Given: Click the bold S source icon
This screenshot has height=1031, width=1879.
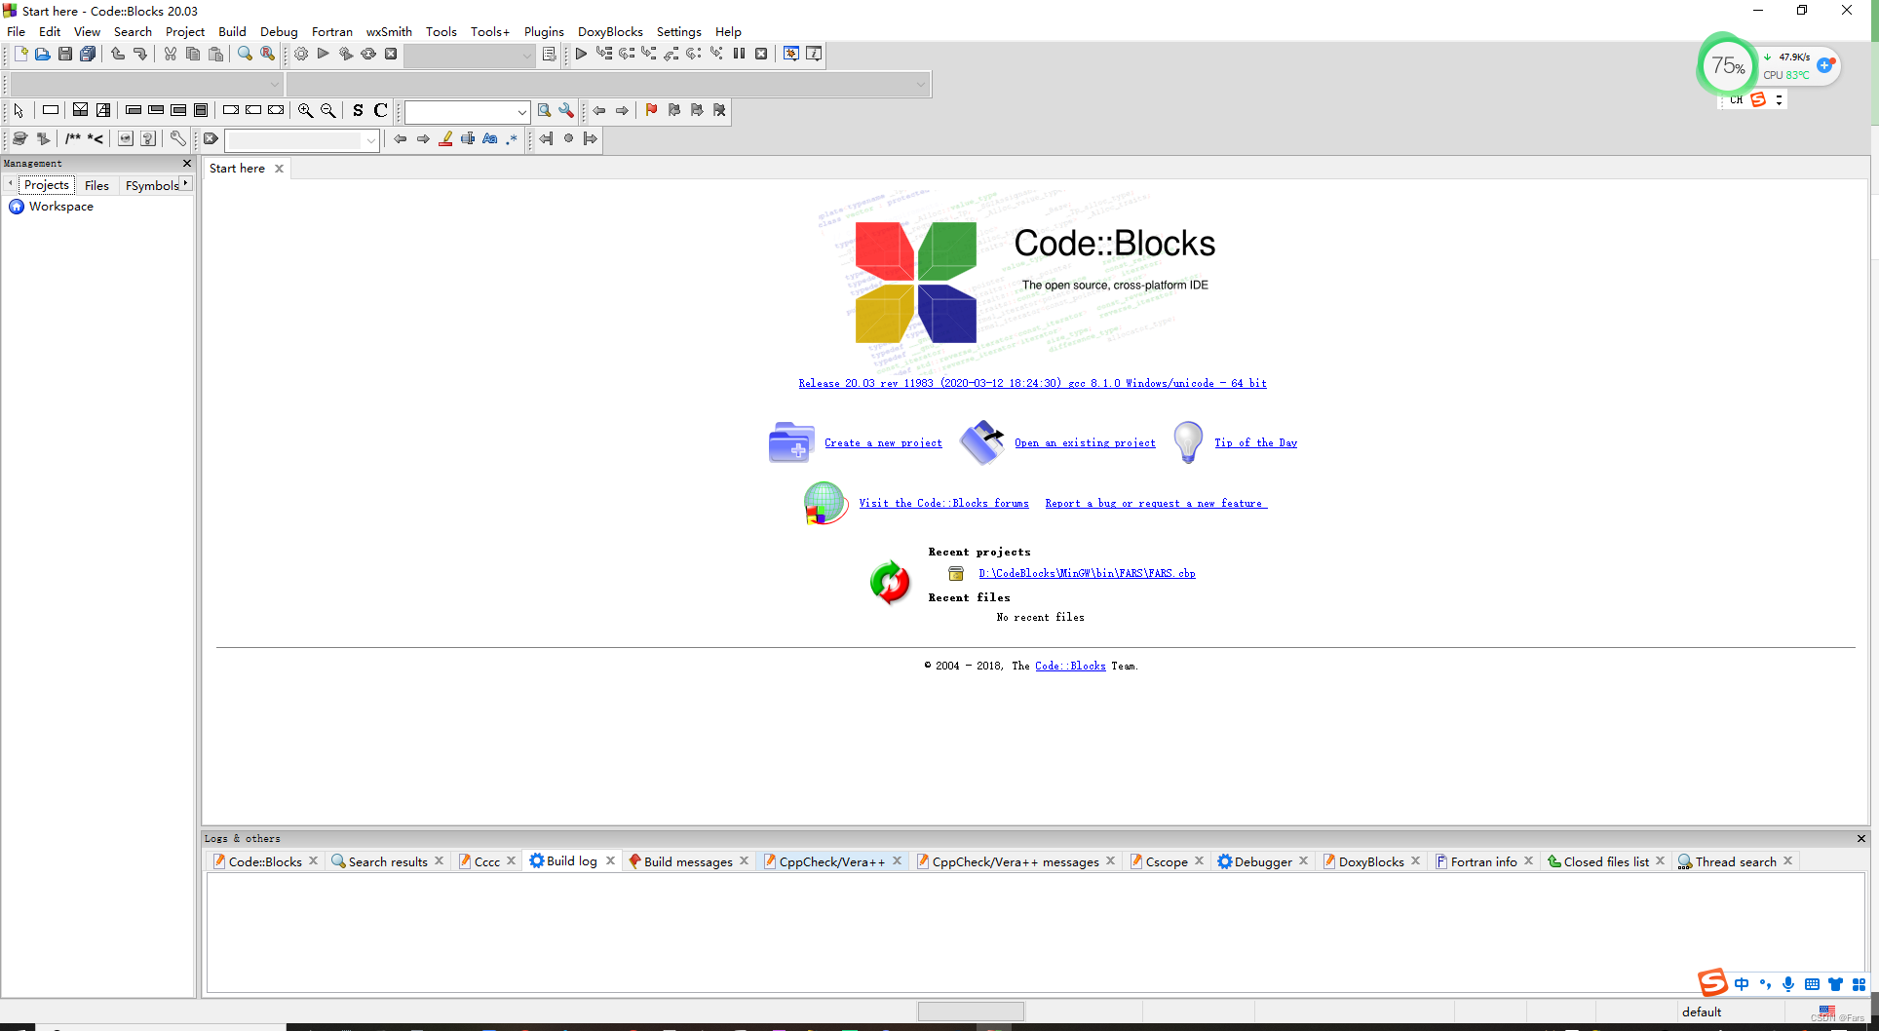Looking at the screenshot, I should coord(358,111).
